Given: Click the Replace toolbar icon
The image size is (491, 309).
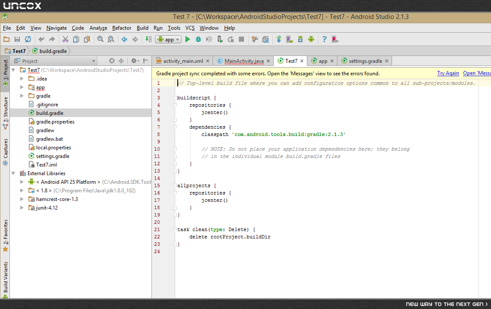Looking at the screenshot, I should [x=111, y=40].
